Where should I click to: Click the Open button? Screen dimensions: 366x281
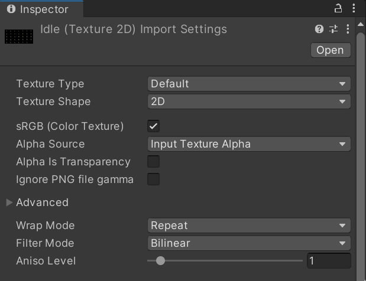[330, 50]
